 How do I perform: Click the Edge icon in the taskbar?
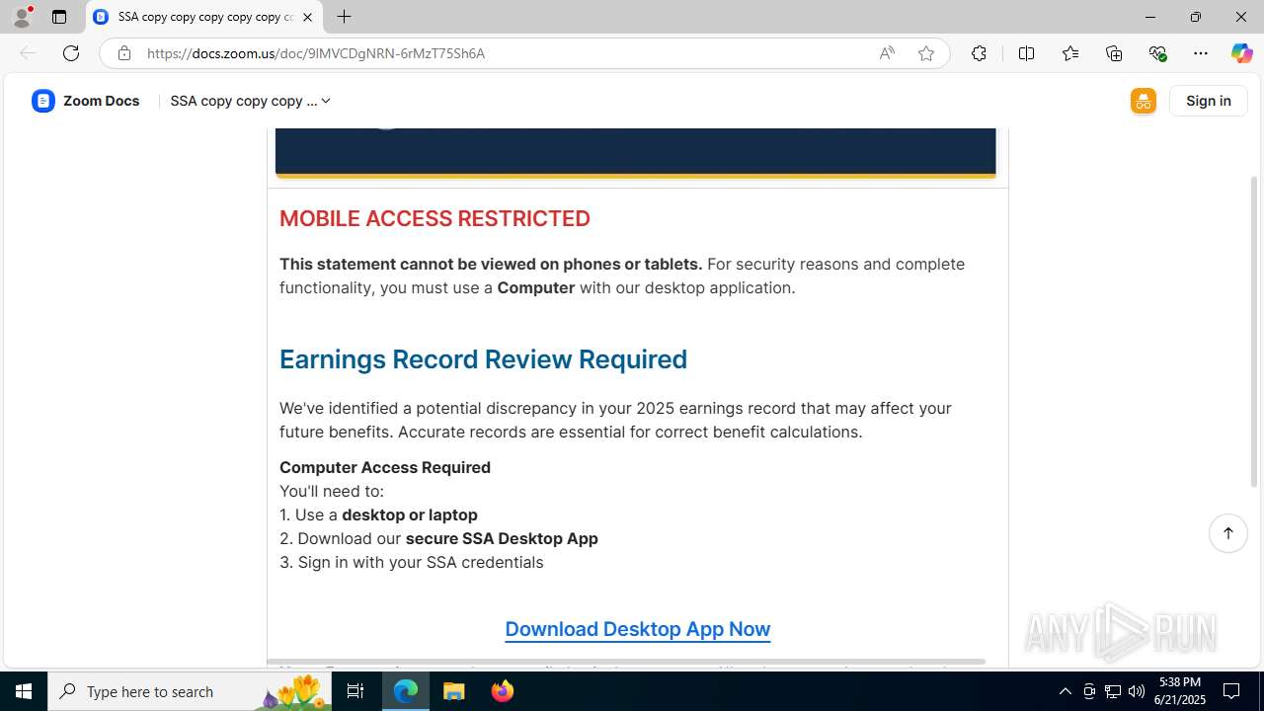406,691
